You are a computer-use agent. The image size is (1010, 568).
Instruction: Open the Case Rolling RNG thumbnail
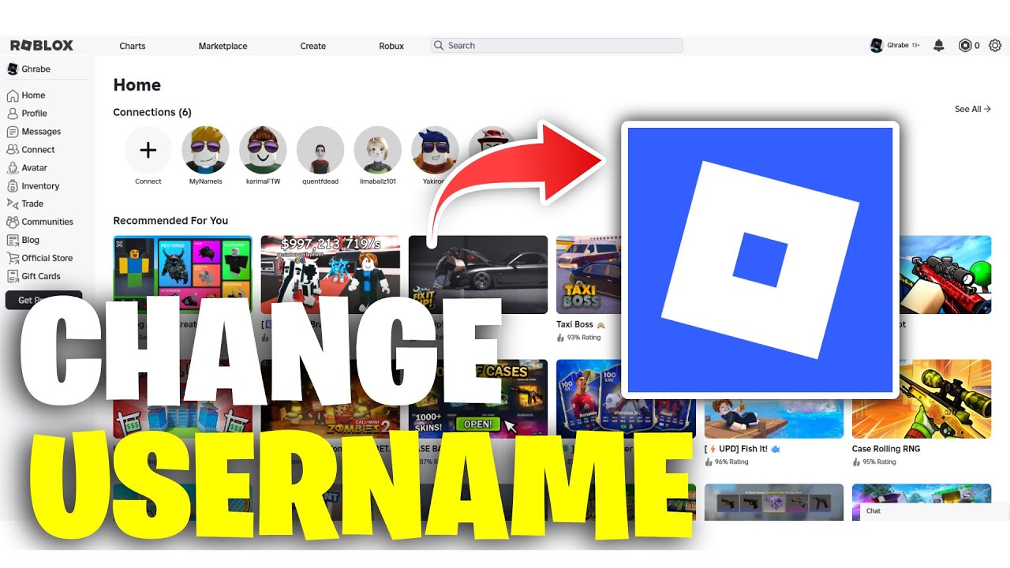922,399
